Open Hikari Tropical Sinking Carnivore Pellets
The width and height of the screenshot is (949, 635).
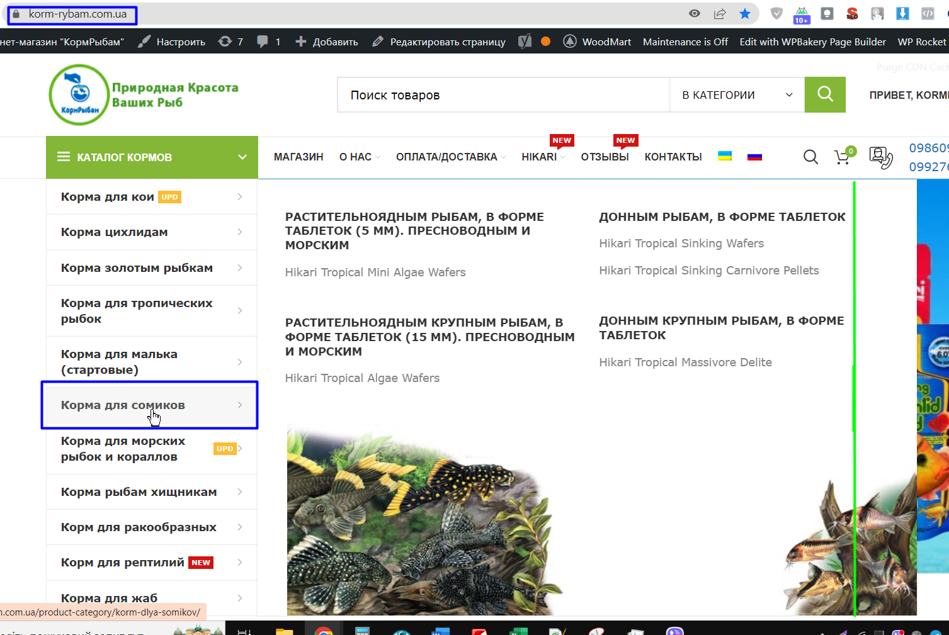click(709, 271)
